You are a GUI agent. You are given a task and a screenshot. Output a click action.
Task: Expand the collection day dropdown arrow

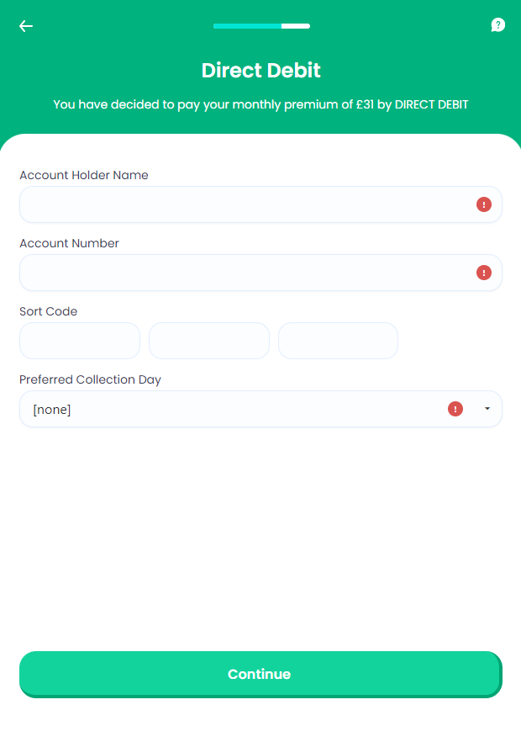pos(487,409)
